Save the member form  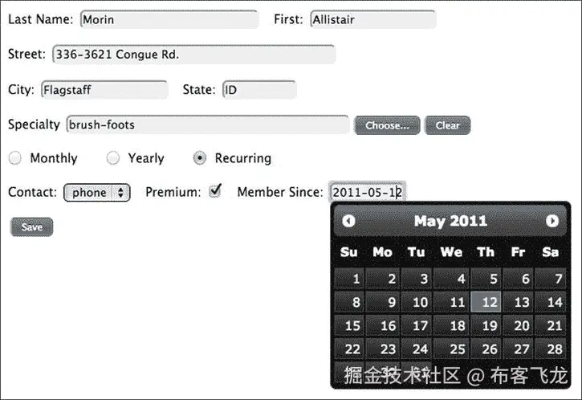point(32,227)
